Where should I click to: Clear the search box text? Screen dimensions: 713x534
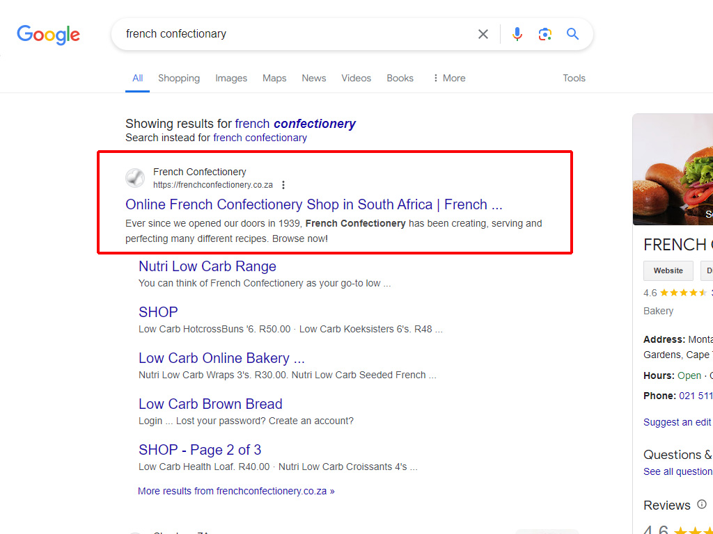click(483, 34)
